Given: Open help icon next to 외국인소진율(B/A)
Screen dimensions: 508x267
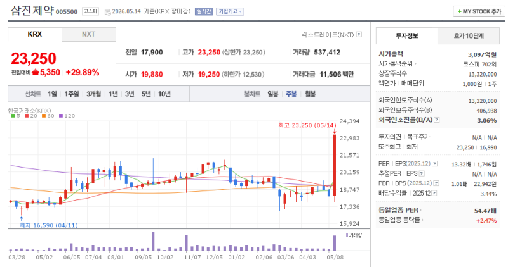Looking at the screenshot, I should [x=437, y=120].
